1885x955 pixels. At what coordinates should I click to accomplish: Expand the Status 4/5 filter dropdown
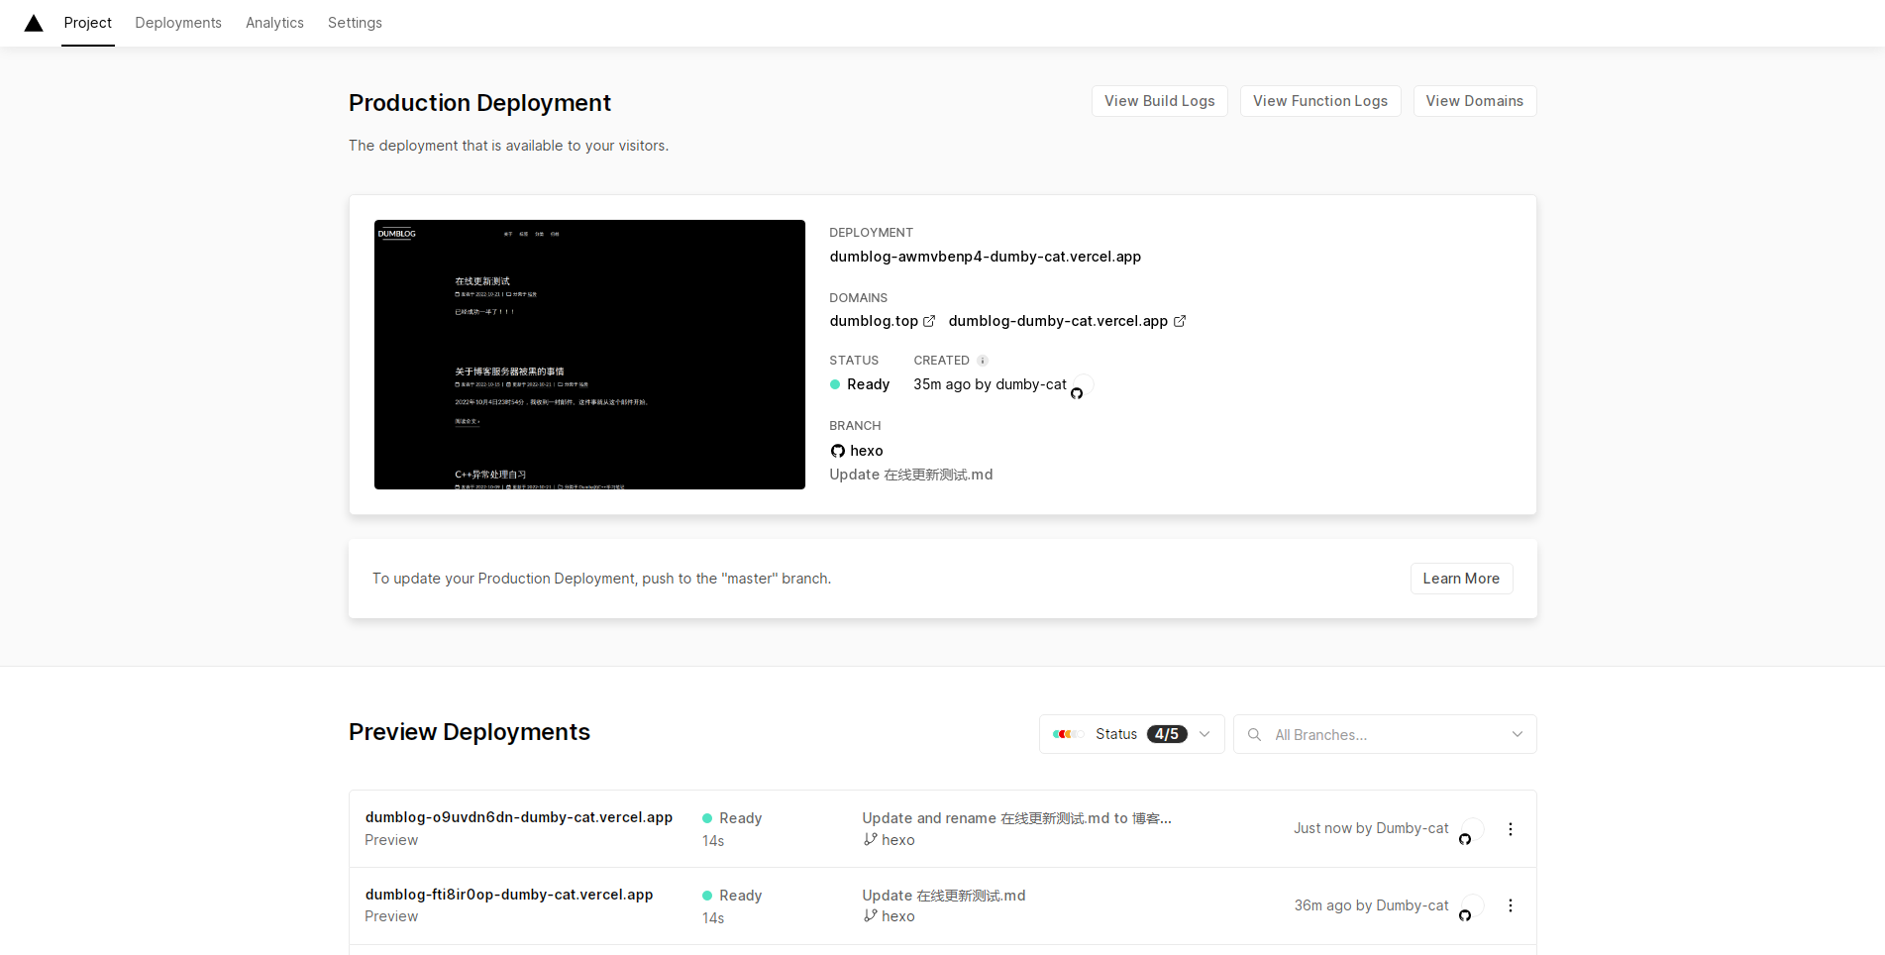(1204, 734)
